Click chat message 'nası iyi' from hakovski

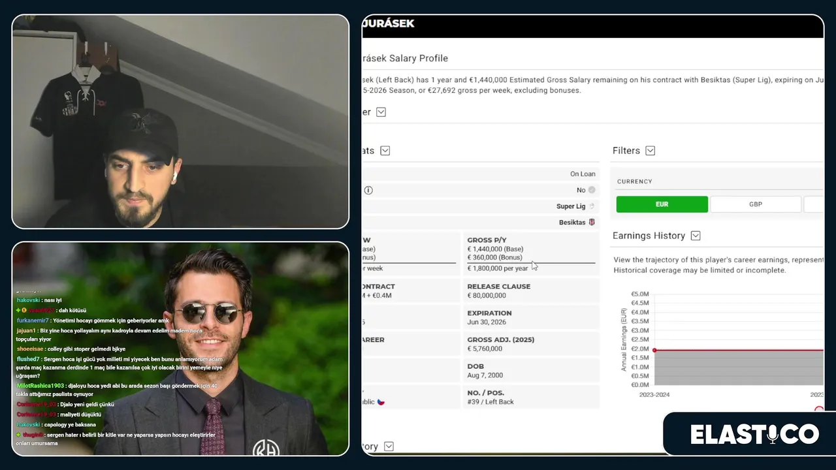[39, 300]
